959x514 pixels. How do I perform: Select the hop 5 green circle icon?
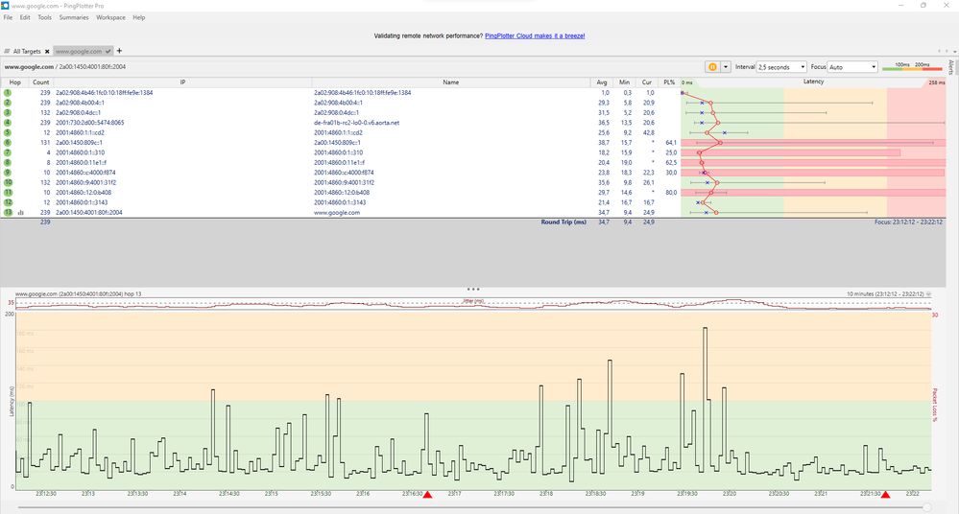pyautogui.click(x=8, y=132)
